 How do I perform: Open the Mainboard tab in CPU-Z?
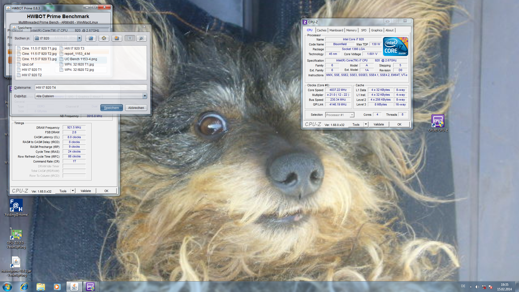(336, 30)
